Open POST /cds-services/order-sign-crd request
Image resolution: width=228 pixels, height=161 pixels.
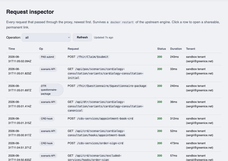(x=96, y=143)
